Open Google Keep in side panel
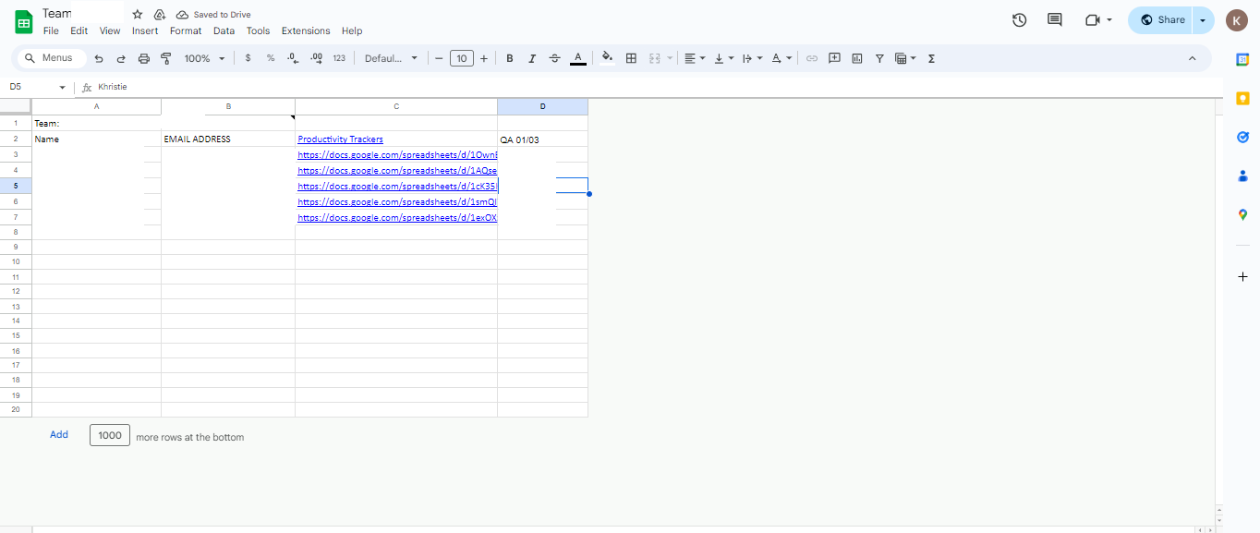Image resolution: width=1260 pixels, height=533 pixels. coord(1243,98)
